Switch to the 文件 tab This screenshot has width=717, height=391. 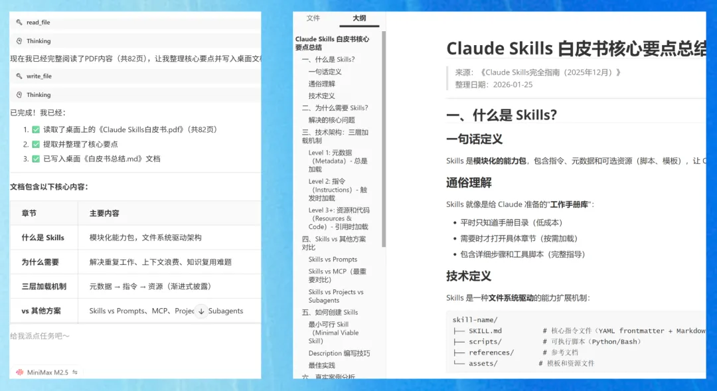click(x=313, y=18)
